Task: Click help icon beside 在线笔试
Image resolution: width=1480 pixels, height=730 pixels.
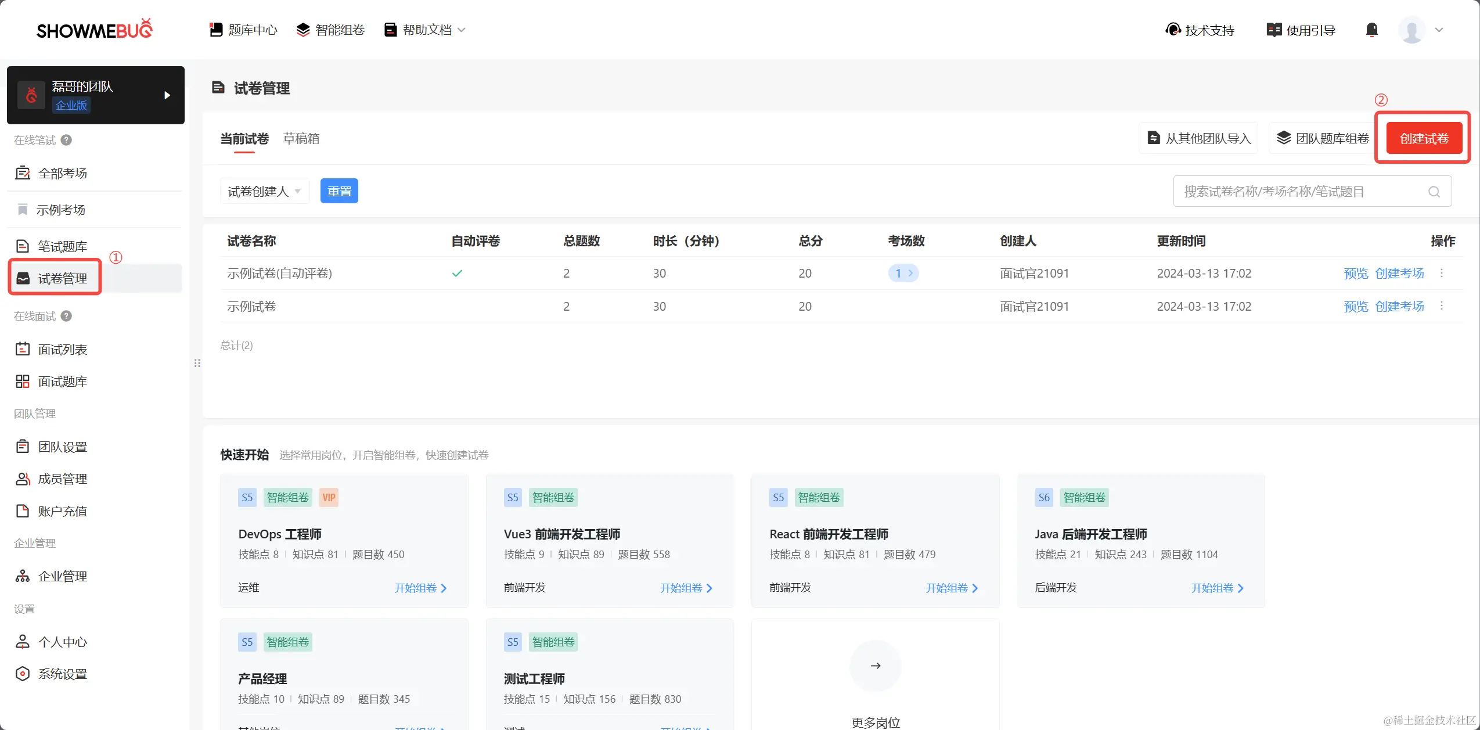Action: (x=67, y=140)
